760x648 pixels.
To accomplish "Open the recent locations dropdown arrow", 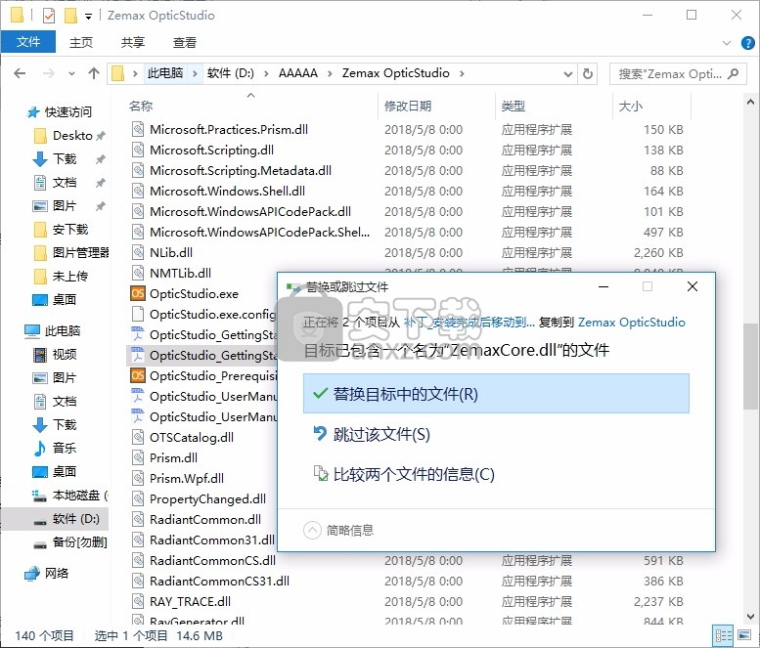I will [x=71, y=74].
